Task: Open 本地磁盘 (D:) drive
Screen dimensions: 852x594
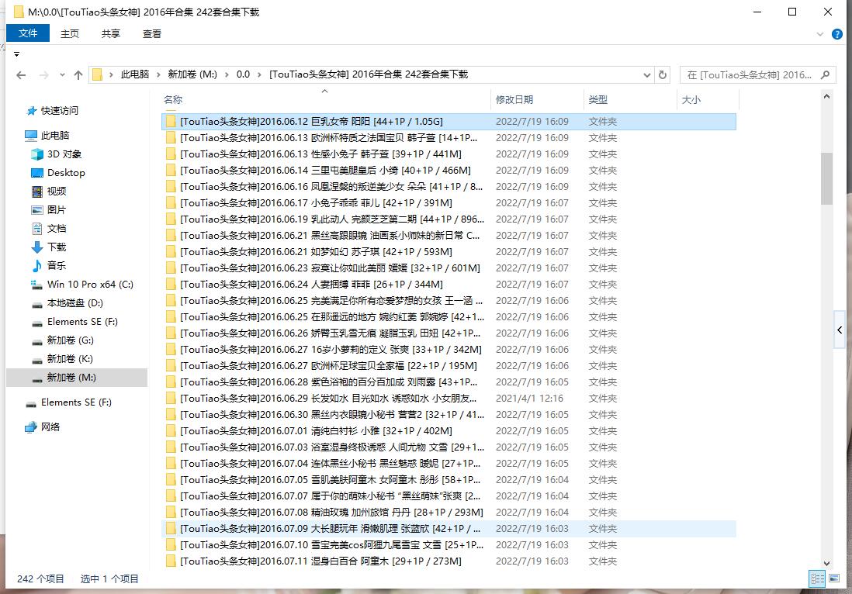Action: coord(74,303)
